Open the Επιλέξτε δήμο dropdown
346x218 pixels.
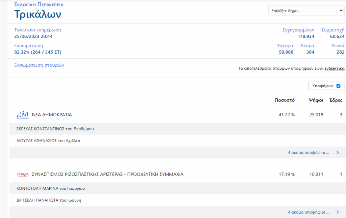pyautogui.click(x=306, y=10)
